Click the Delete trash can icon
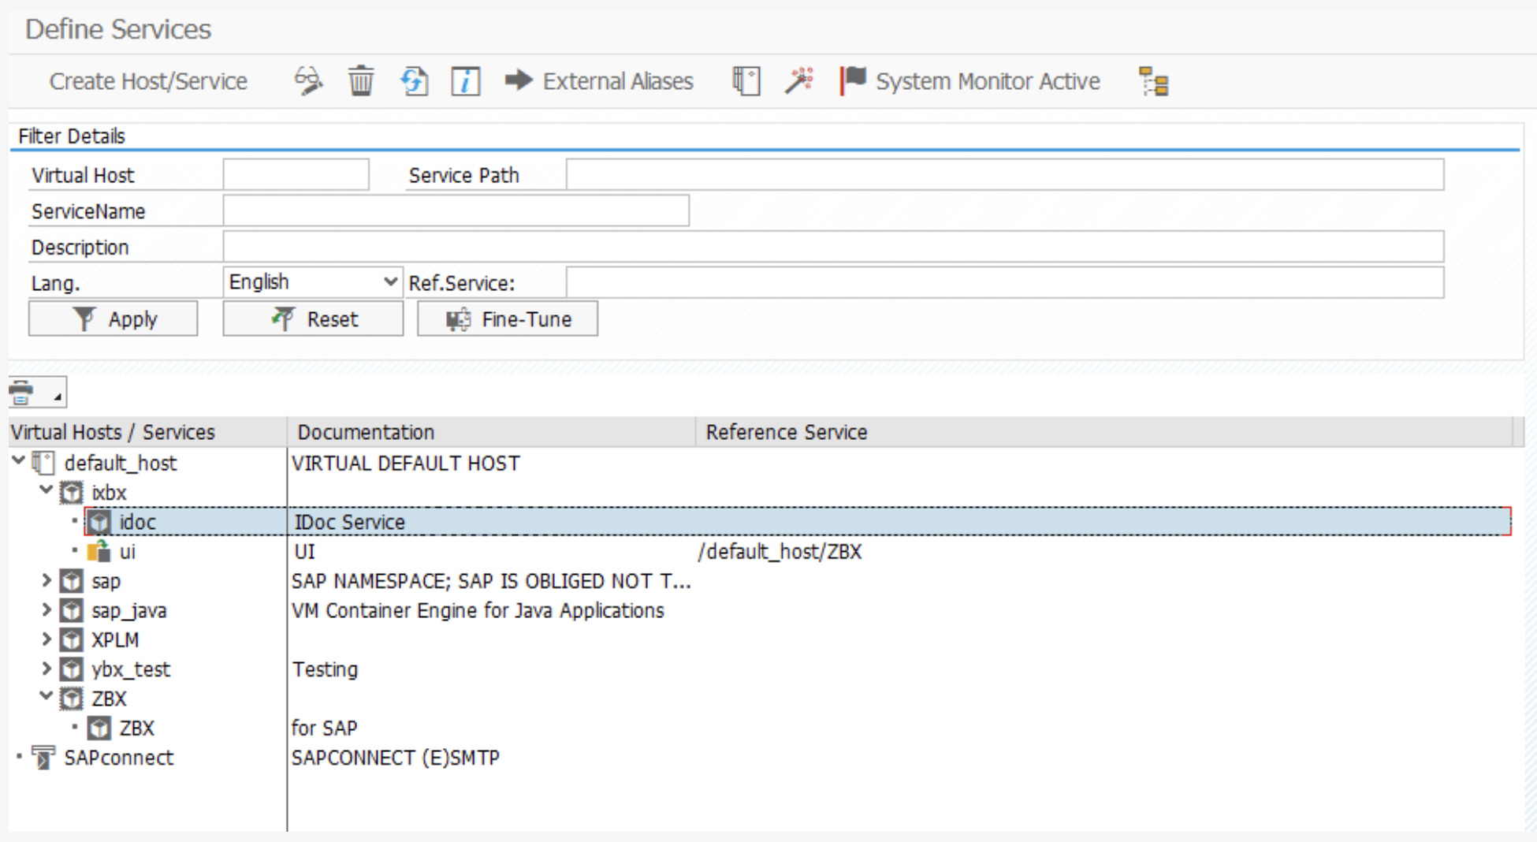 click(x=361, y=81)
